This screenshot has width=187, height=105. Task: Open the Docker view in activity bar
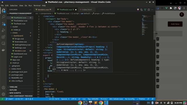coord(3,50)
